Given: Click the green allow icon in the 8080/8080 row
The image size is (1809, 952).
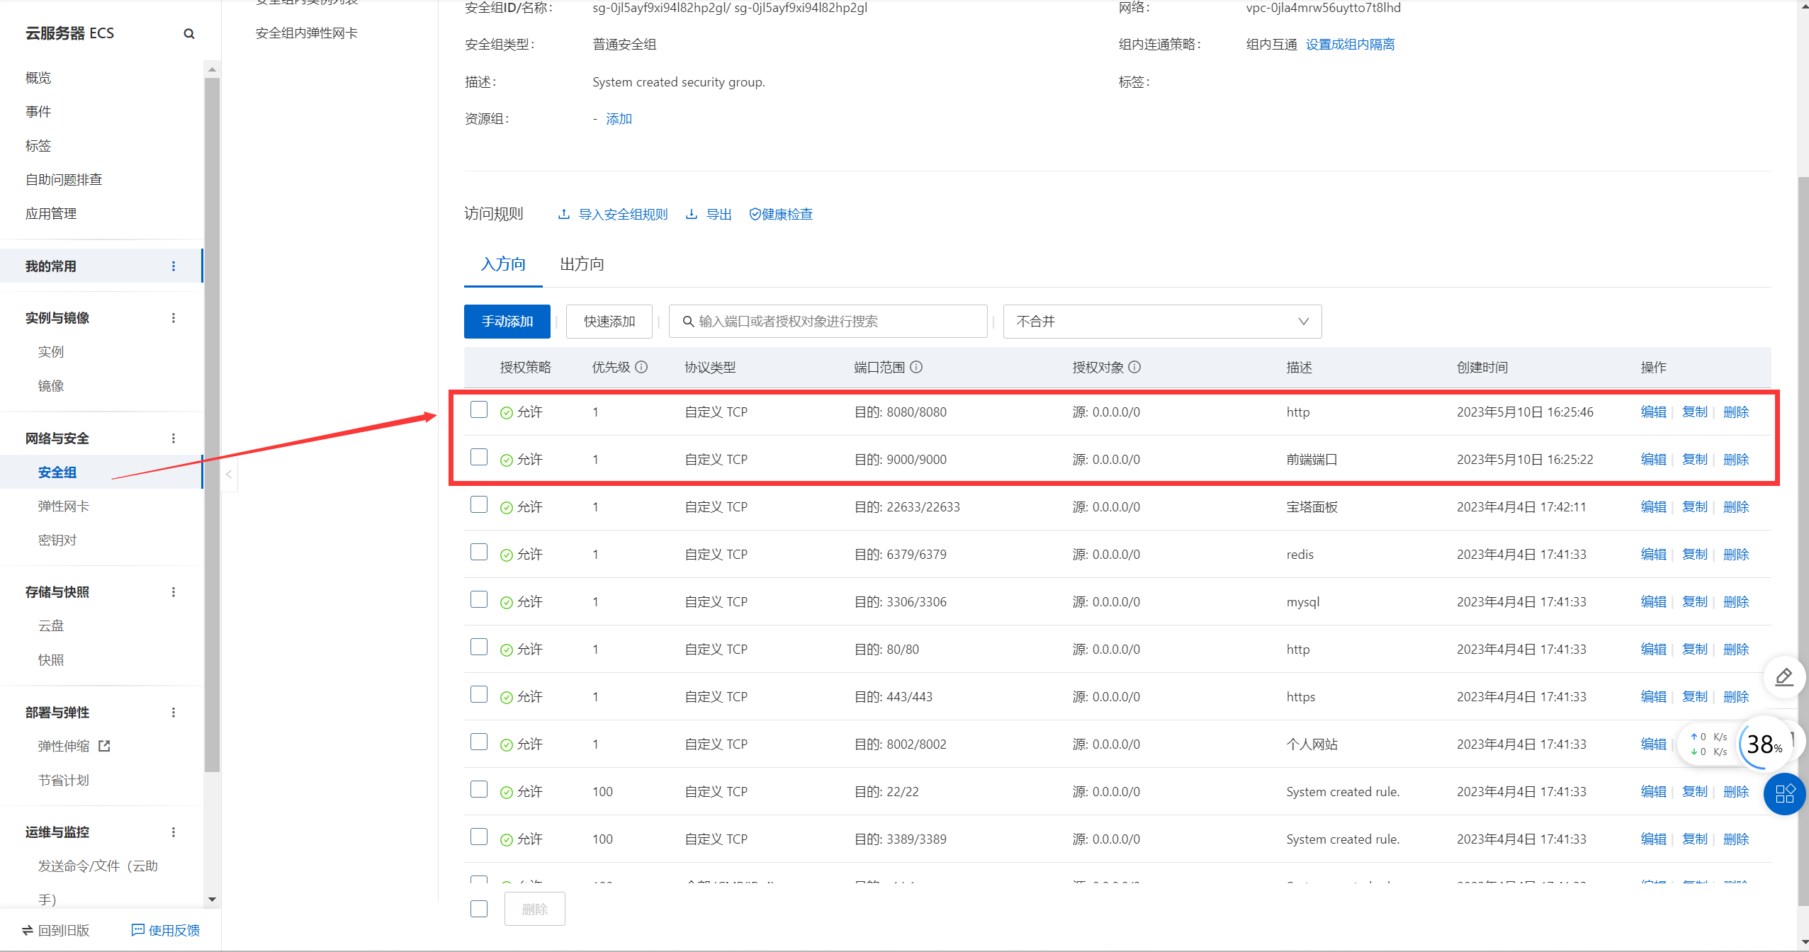Looking at the screenshot, I should click(507, 413).
